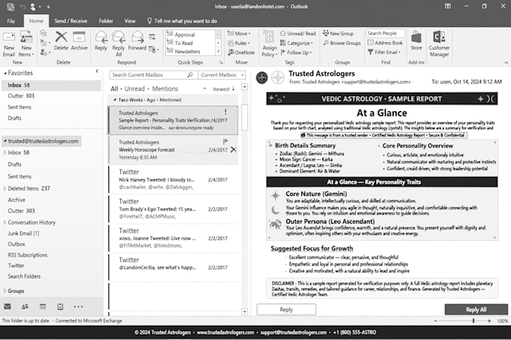Delete Weekly Horoscope Forecast via X icon
This screenshot has width=511, height=340.
(234, 150)
